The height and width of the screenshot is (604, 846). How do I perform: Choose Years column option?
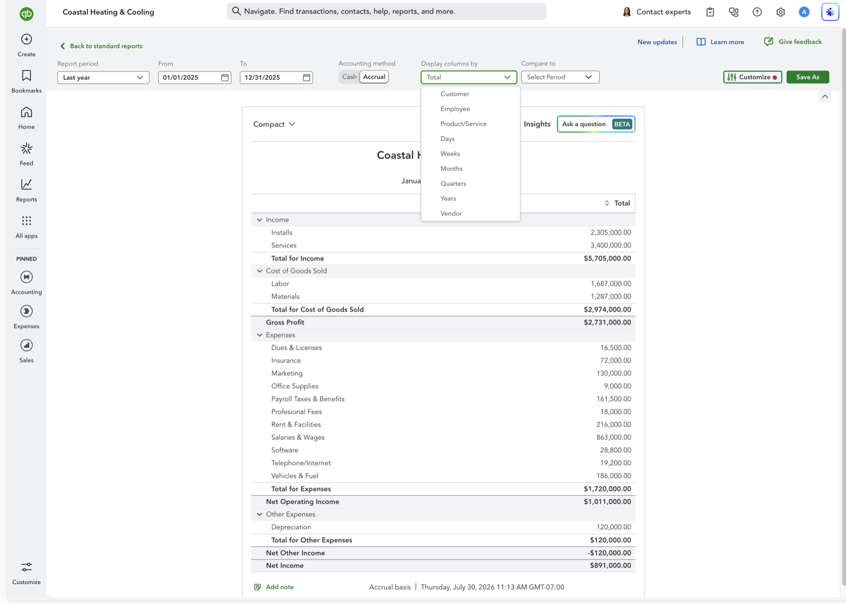point(470,199)
